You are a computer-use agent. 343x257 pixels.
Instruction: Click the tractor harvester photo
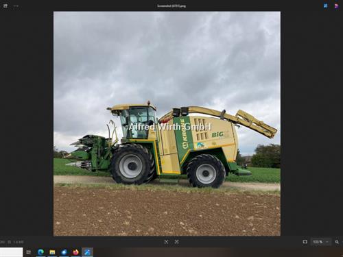coord(167,123)
